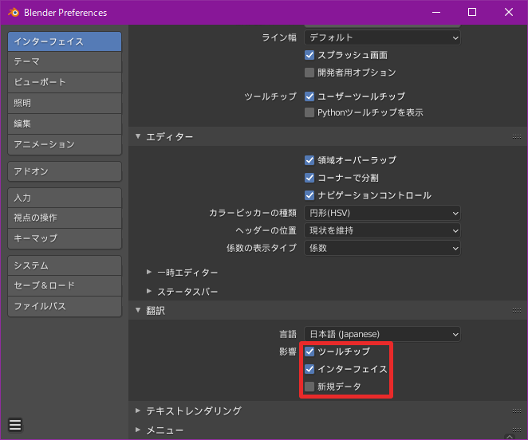Switch to the ビューポート tab
The image size is (528, 440).
tap(65, 82)
